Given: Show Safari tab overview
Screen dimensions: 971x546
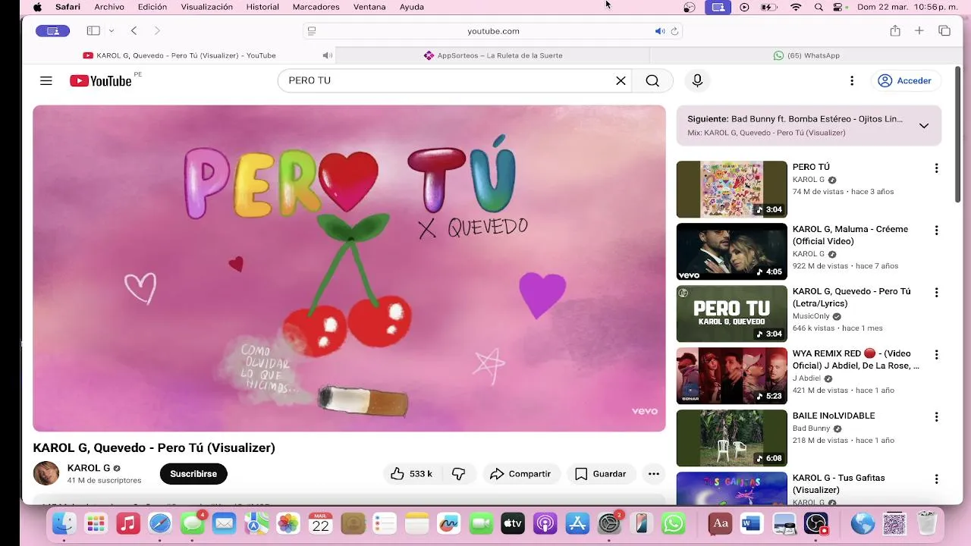Looking at the screenshot, I should point(944,31).
